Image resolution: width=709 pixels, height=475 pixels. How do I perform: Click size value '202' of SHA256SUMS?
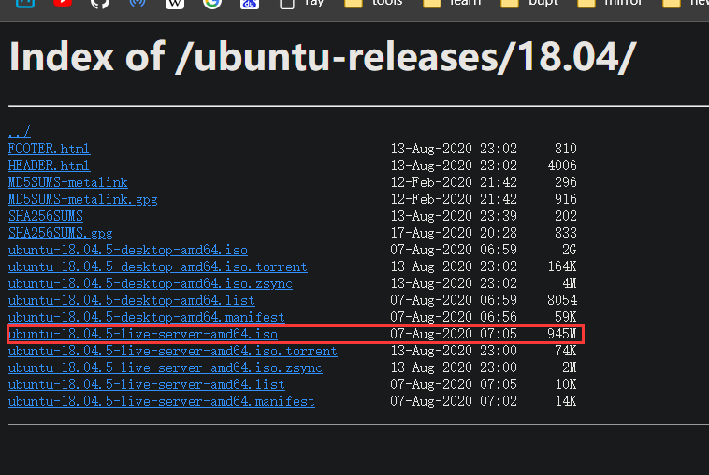(566, 216)
